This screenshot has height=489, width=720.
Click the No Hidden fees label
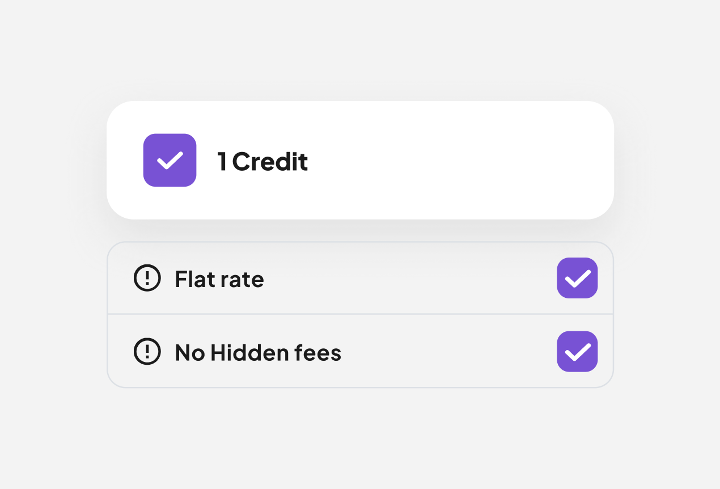click(x=257, y=352)
